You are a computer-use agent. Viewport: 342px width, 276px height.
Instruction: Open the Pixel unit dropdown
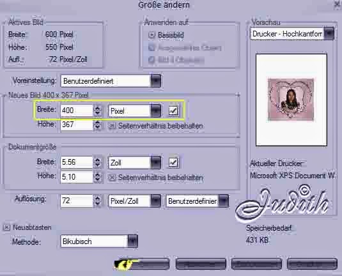pyautogui.click(x=135, y=111)
